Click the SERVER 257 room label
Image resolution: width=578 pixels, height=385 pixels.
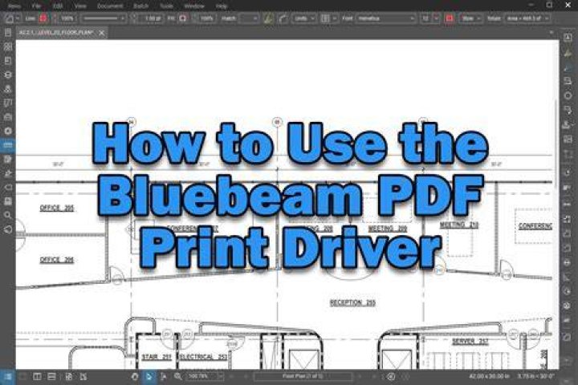(470, 341)
